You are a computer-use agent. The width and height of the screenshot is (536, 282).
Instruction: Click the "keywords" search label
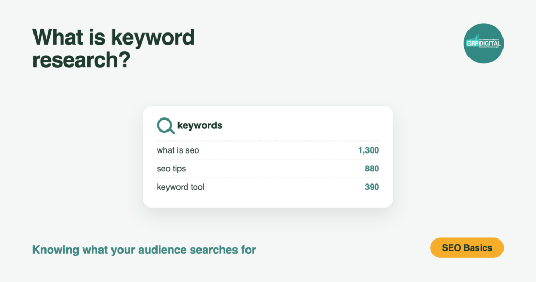200,126
